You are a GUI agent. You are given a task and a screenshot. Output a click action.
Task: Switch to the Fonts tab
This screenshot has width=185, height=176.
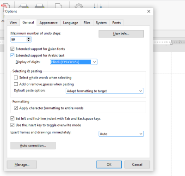click(117, 23)
